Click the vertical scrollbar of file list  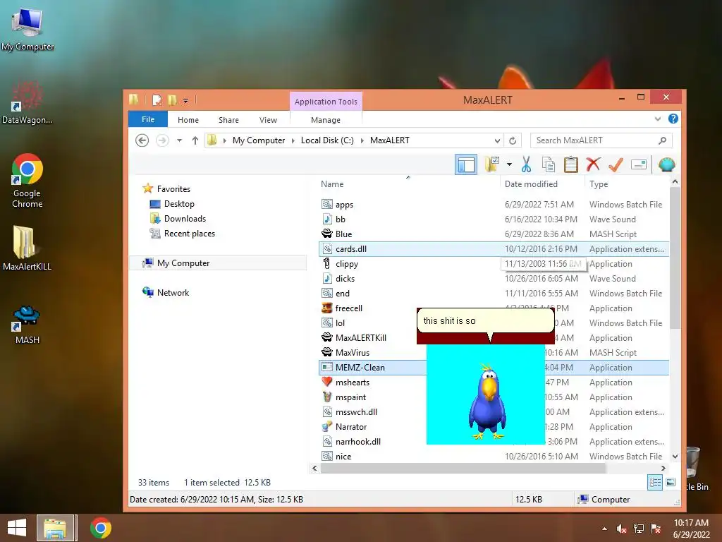pos(675,258)
